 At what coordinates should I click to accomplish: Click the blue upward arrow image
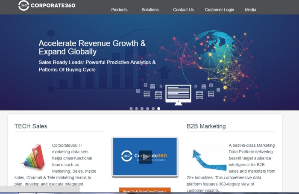coord(209,159)
